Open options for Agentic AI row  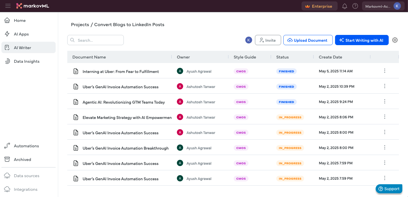point(385,101)
